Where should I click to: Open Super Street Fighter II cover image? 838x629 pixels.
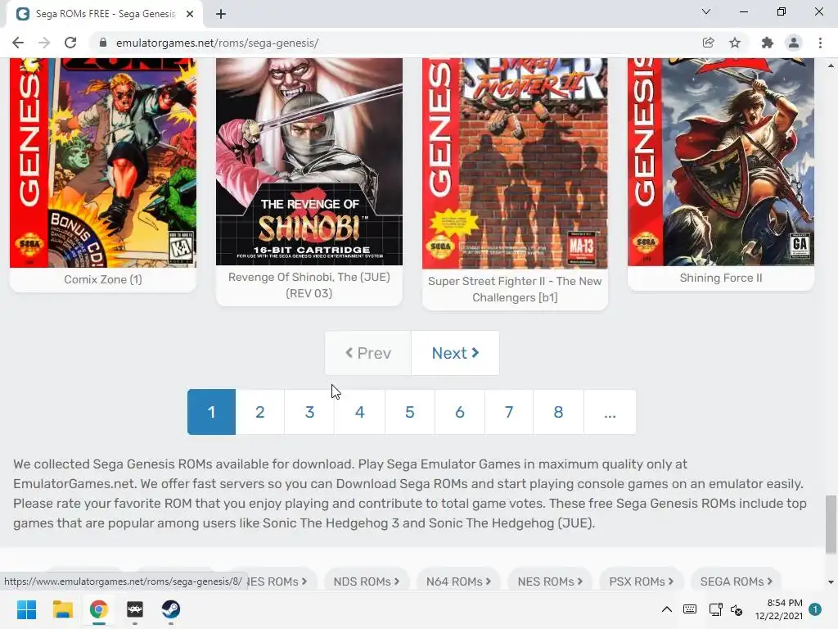click(516, 164)
